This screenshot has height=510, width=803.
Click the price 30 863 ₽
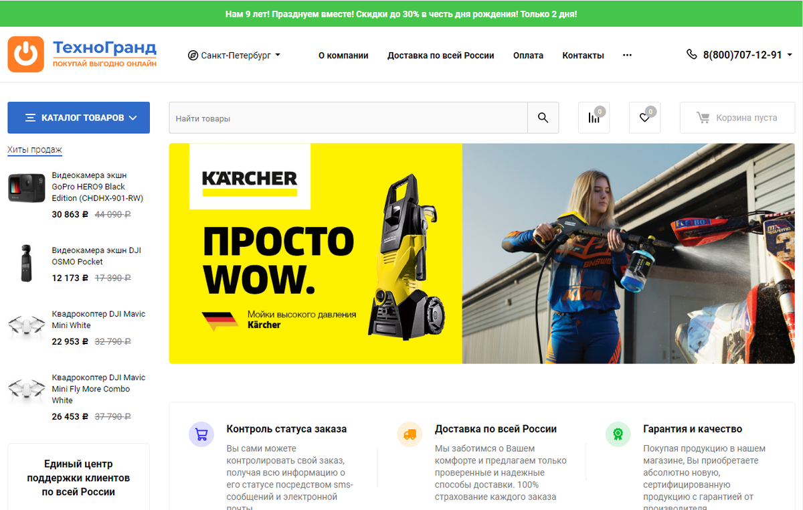pyautogui.click(x=70, y=215)
